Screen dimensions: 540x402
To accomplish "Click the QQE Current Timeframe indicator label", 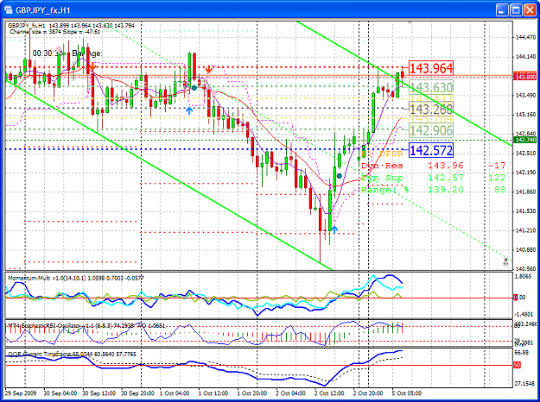I will [72, 354].
